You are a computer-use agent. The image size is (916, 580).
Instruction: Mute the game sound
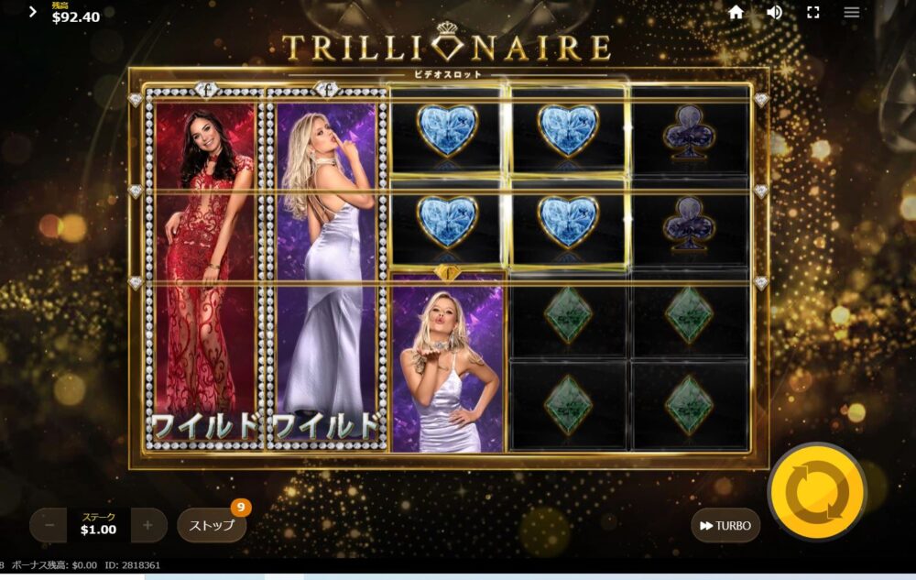click(x=775, y=12)
